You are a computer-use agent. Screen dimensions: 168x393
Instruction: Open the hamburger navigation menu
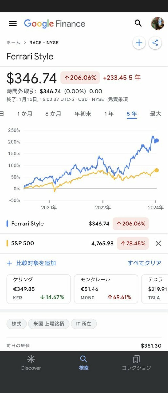click(13, 23)
